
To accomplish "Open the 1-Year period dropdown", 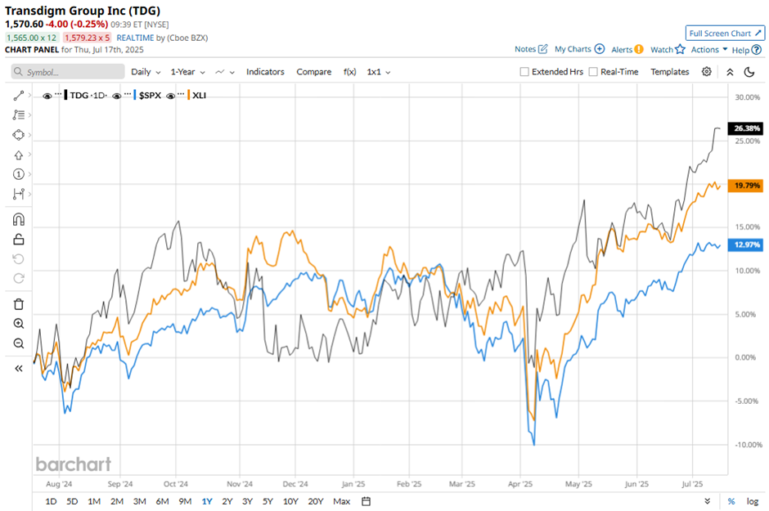I will pyautogui.click(x=188, y=72).
